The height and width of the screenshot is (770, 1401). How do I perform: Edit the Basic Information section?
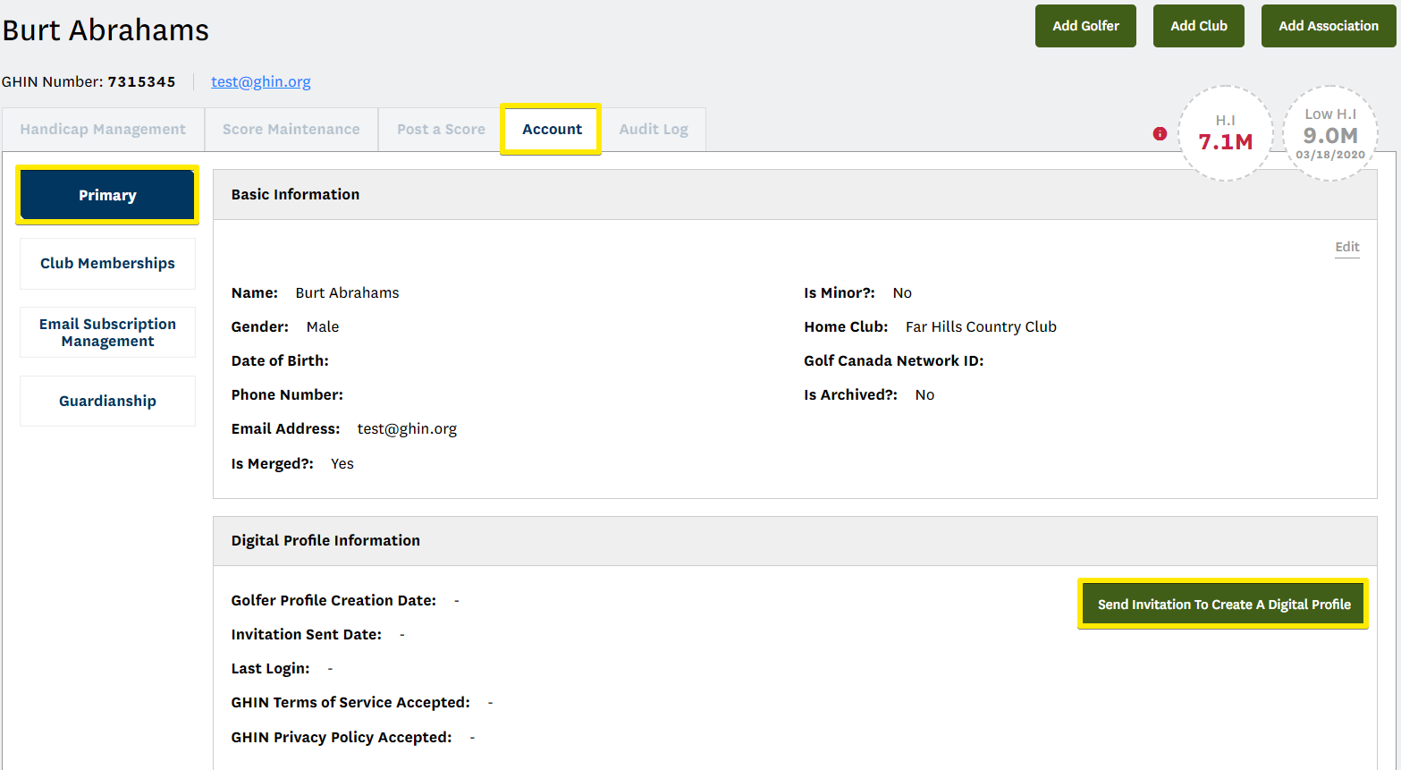pos(1346,247)
